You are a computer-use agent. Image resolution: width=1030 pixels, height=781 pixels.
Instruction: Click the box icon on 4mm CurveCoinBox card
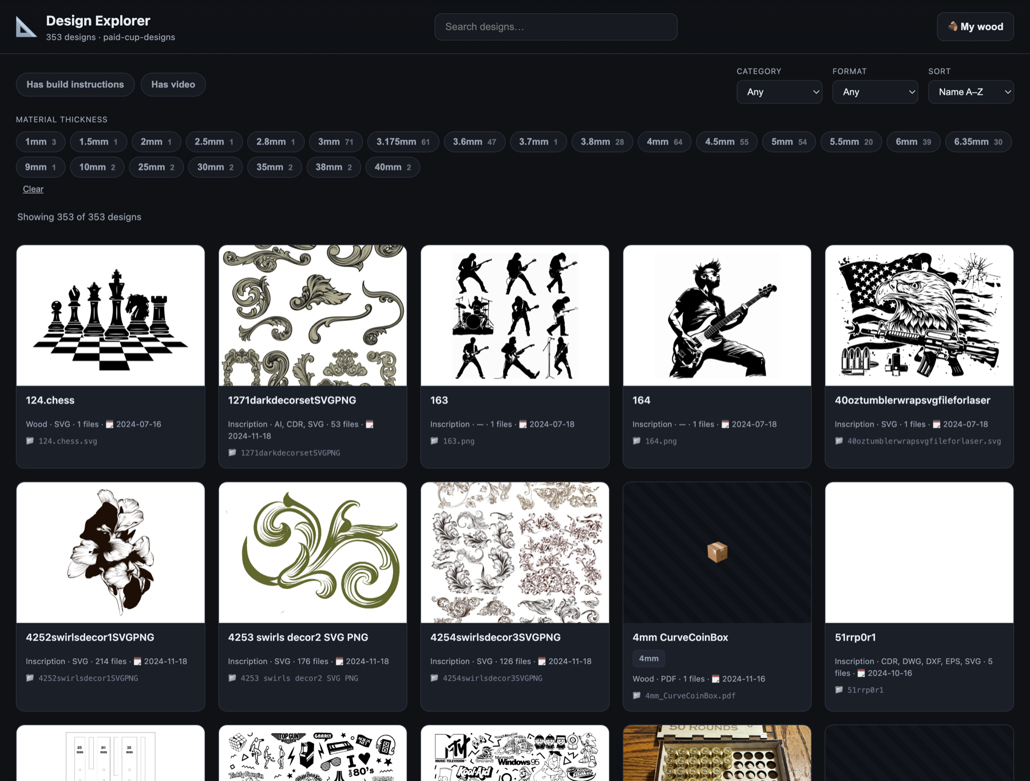pos(717,552)
